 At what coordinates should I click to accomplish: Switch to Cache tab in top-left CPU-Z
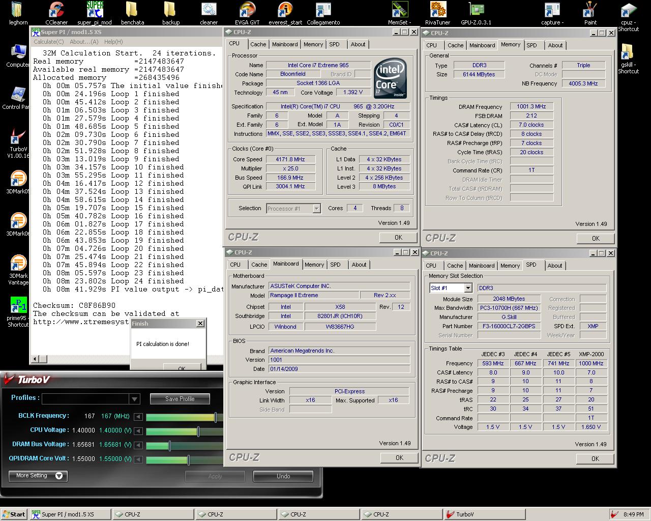point(258,45)
